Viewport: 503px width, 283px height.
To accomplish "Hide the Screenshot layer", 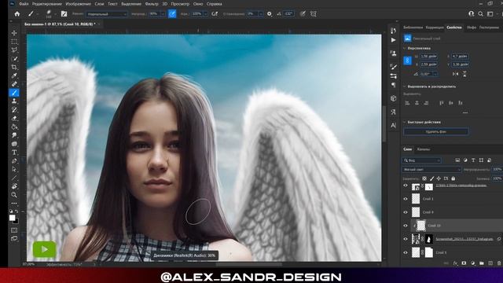I will pyautogui.click(x=406, y=239).
